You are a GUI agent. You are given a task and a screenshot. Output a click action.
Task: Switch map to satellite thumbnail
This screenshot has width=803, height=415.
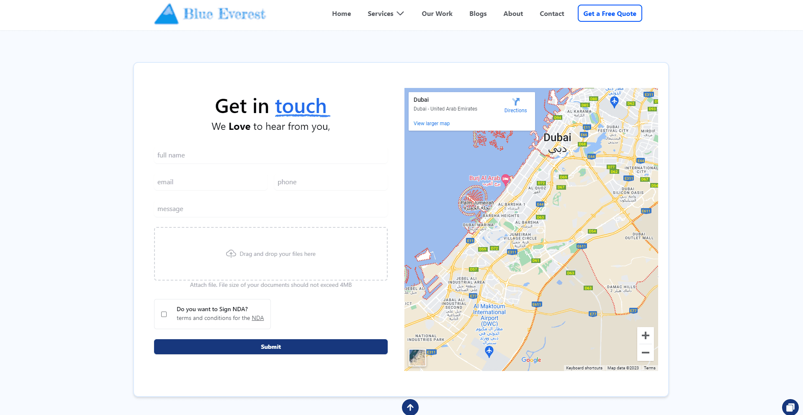coord(417,358)
